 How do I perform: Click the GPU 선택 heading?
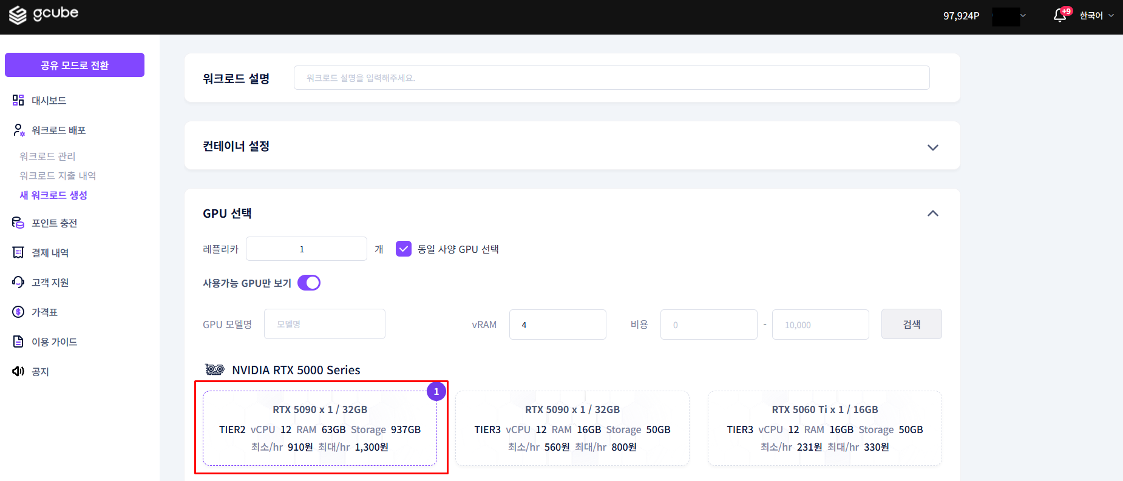tap(227, 214)
